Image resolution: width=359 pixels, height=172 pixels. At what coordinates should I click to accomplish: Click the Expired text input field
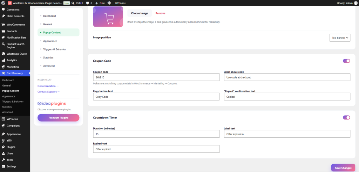click(156, 149)
